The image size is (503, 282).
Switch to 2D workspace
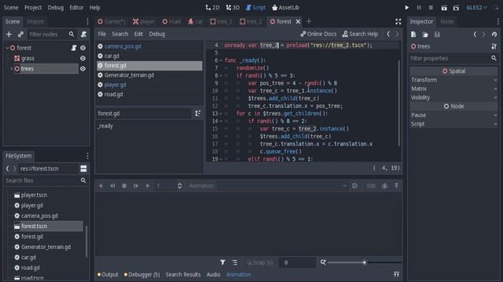point(212,7)
